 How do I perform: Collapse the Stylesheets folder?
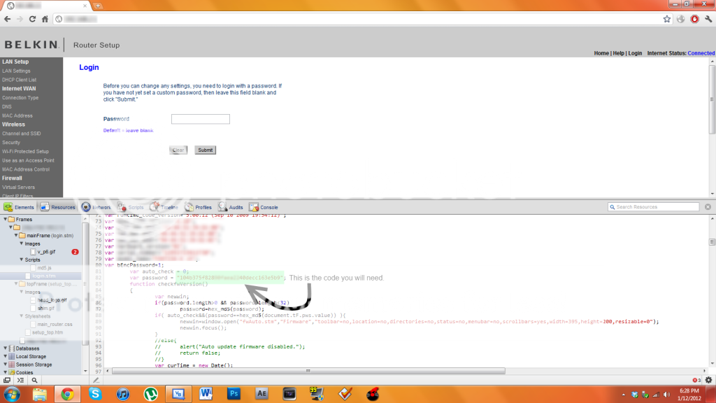[x=22, y=316]
